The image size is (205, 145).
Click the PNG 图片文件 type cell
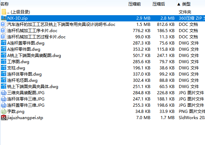(192, 112)
